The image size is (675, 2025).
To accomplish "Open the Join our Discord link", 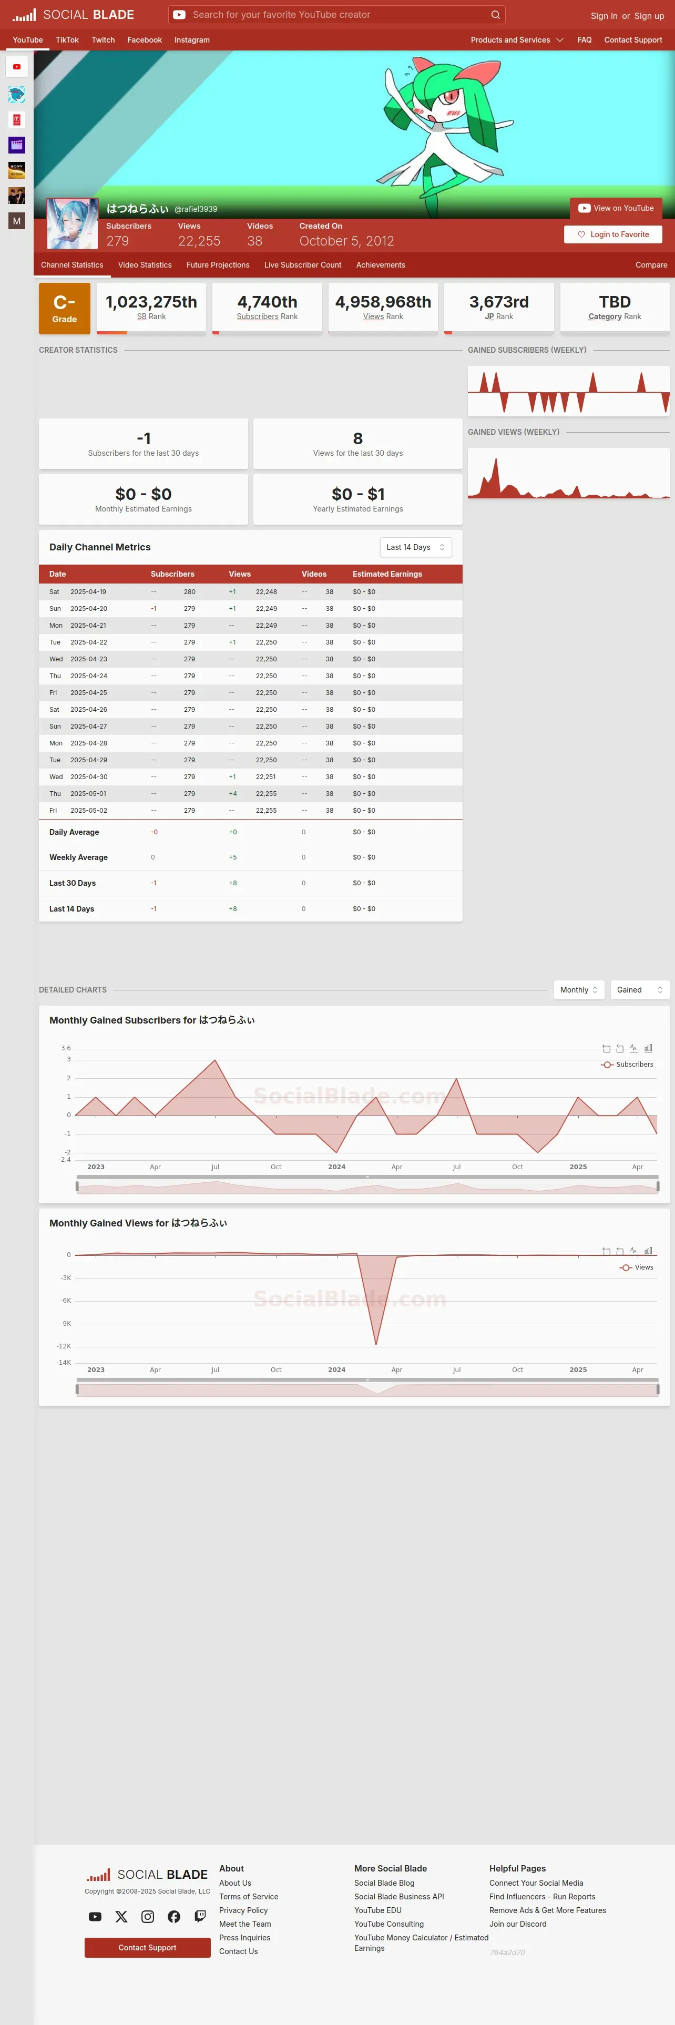I will click(x=518, y=1924).
